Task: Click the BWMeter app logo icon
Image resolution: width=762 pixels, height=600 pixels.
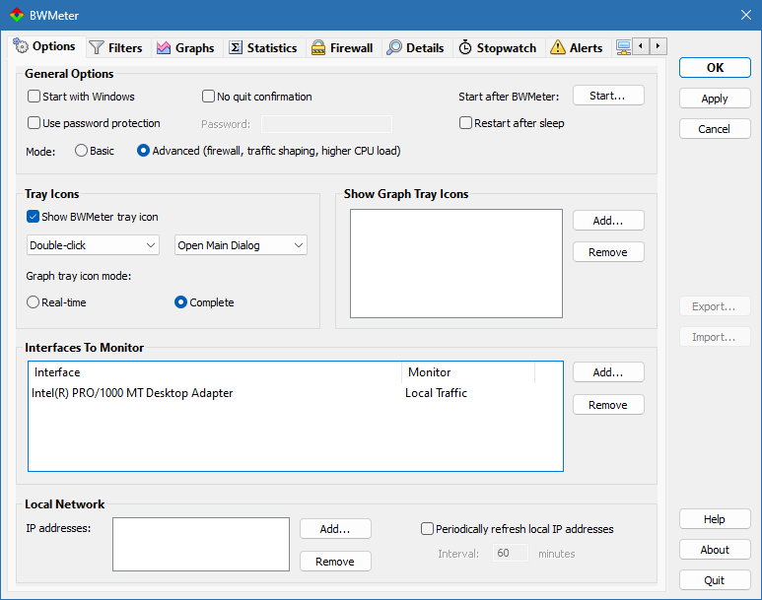Action: coord(17,15)
